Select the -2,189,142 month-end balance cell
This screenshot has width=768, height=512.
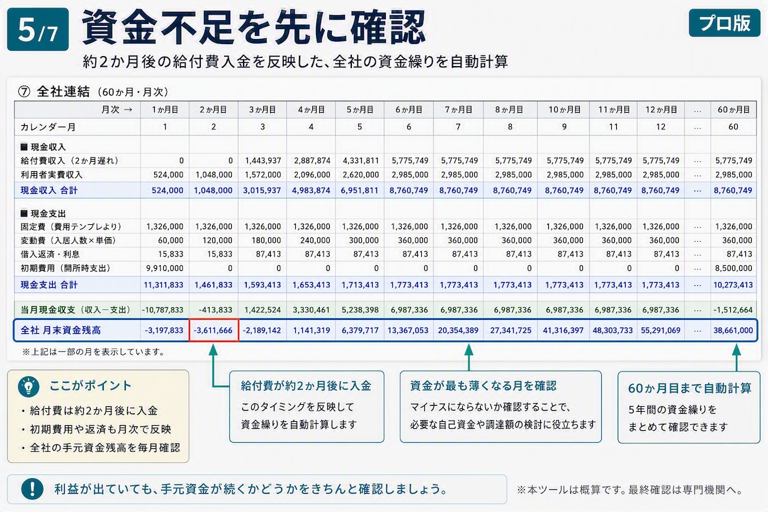262,330
